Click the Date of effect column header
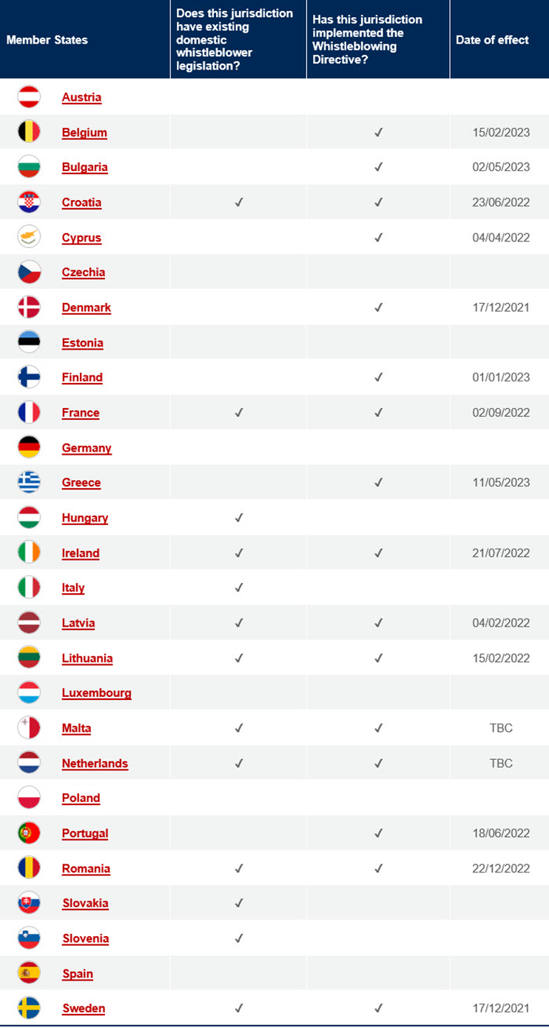 click(492, 40)
